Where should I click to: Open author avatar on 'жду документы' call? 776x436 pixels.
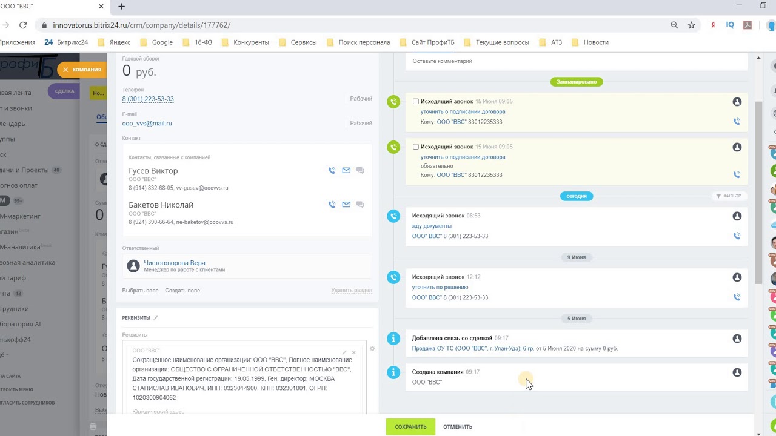coord(737,216)
